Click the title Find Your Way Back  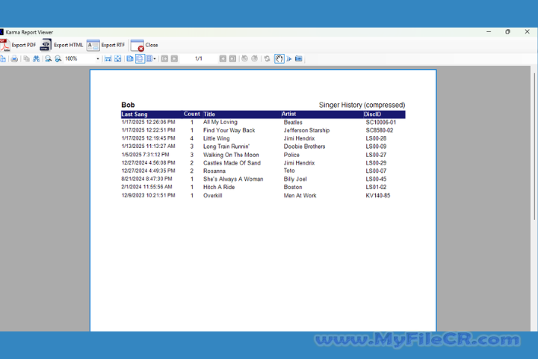(x=229, y=130)
